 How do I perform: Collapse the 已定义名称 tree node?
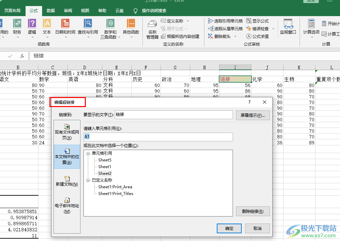88,180
